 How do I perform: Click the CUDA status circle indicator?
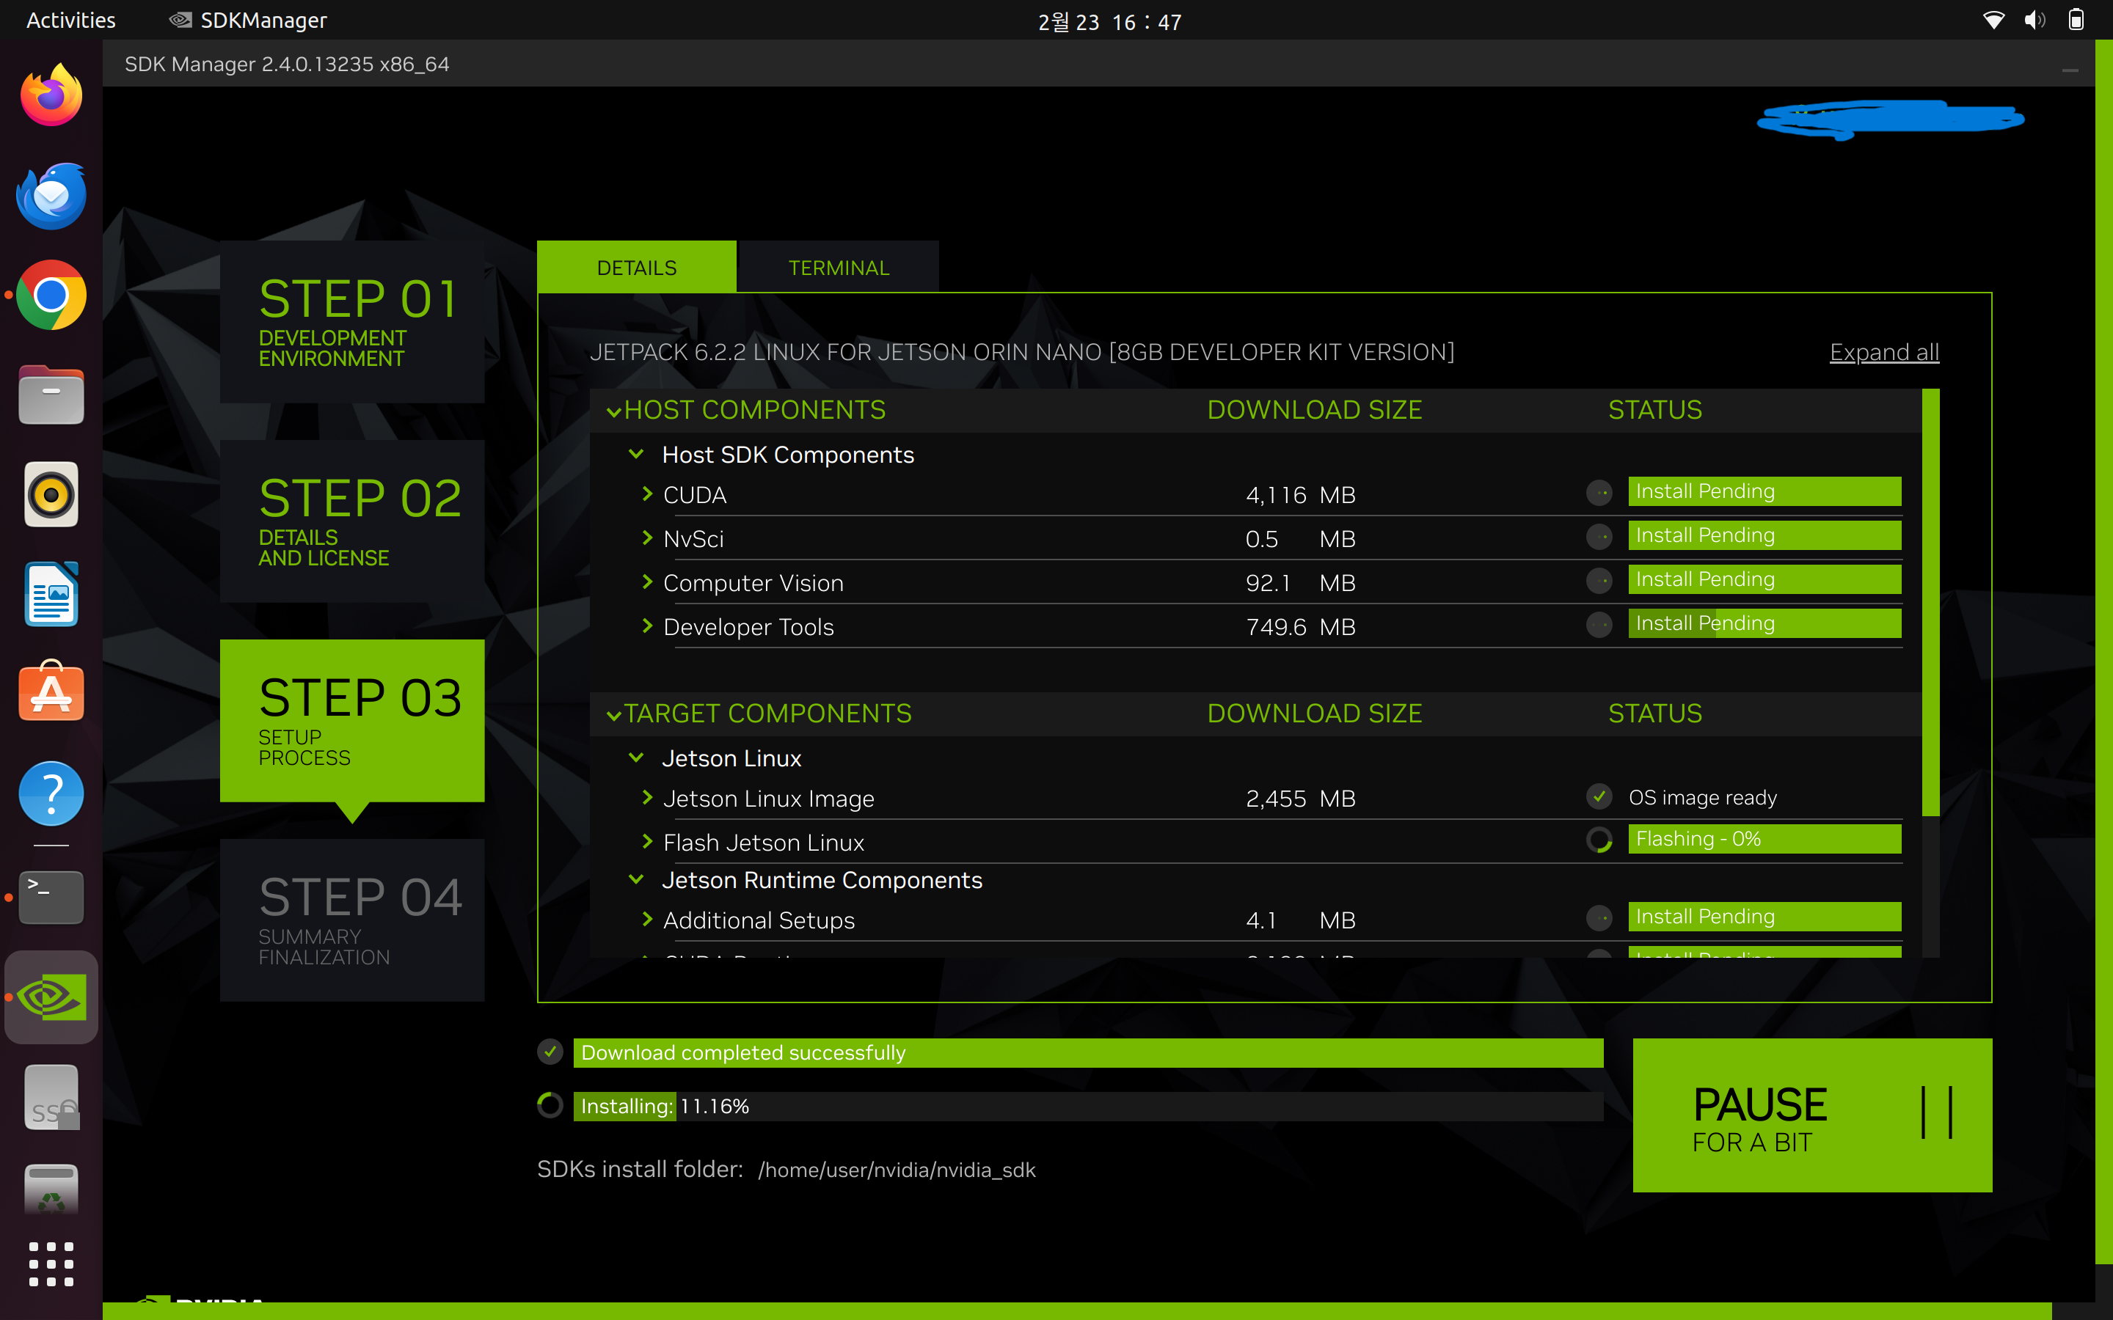tap(1599, 492)
